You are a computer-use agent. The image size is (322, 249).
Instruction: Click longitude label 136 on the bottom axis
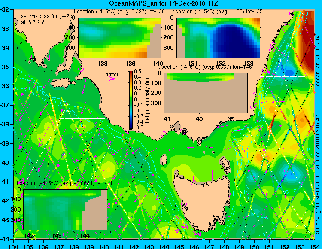[x=43, y=247]
